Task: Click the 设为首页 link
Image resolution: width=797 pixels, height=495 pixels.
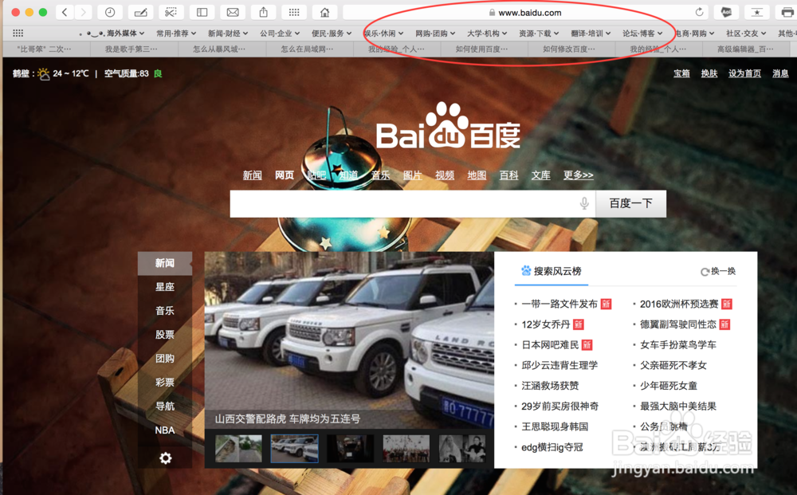Action: tap(744, 73)
